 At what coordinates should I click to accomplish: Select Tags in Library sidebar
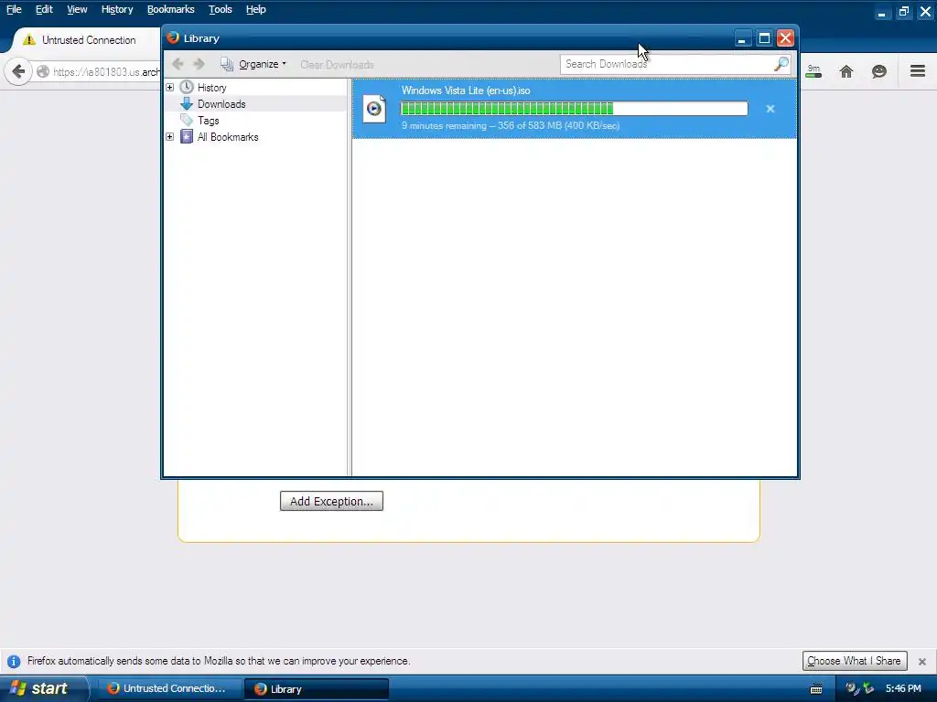[209, 121]
